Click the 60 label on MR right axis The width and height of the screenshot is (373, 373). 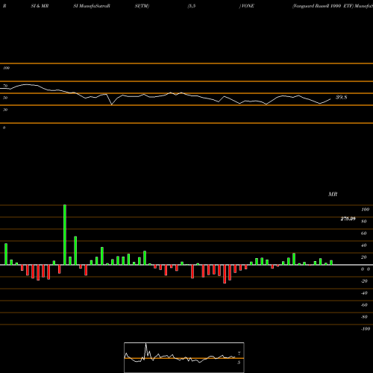(x=364, y=233)
